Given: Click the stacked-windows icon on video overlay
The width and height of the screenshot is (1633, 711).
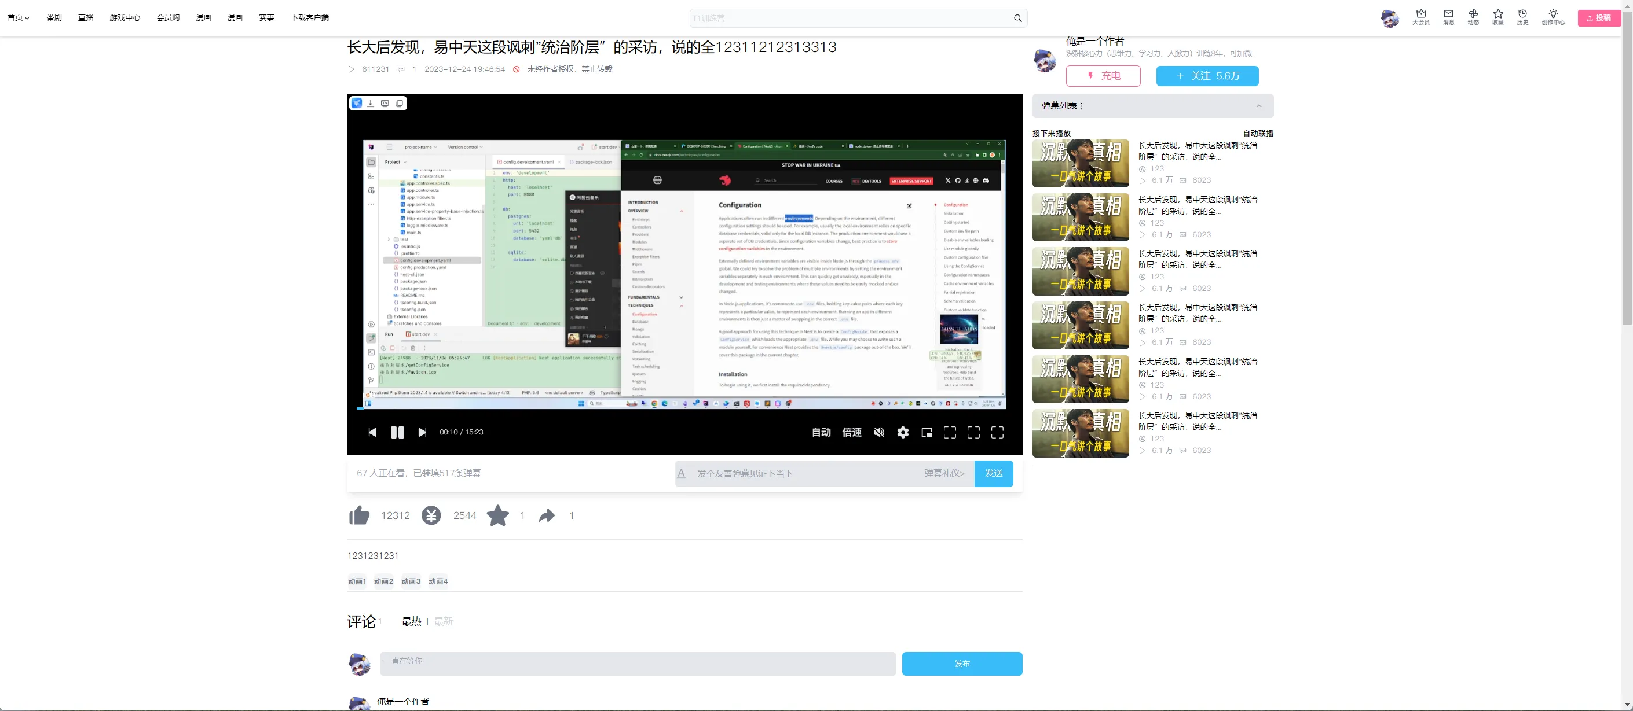Looking at the screenshot, I should pyautogui.click(x=400, y=103).
